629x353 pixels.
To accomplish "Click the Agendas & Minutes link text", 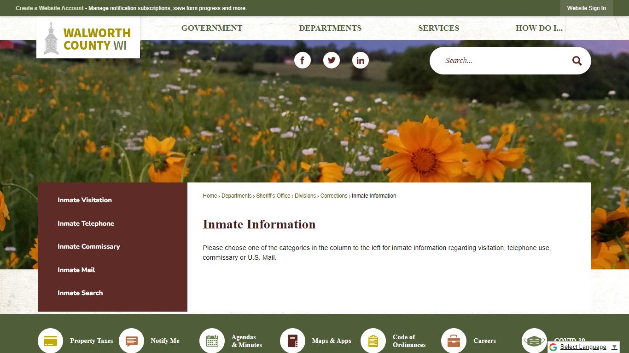I will pos(247,341).
